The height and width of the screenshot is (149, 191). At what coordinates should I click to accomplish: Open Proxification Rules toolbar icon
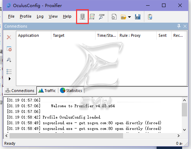click(x=92, y=17)
